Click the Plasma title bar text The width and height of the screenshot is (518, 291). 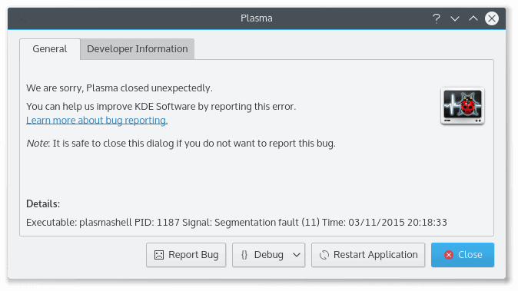point(257,18)
